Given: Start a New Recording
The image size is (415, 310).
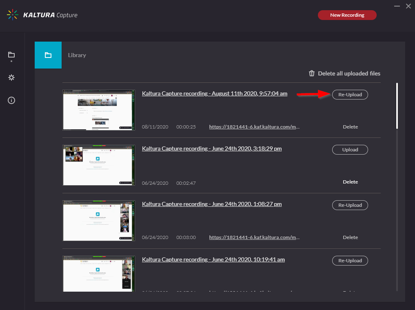Looking at the screenshot, I should [x=347, y=15].
